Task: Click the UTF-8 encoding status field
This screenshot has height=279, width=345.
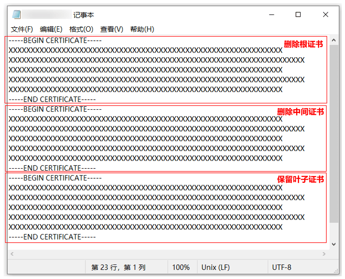Action: pyautogui.click(x=282, y=267)
